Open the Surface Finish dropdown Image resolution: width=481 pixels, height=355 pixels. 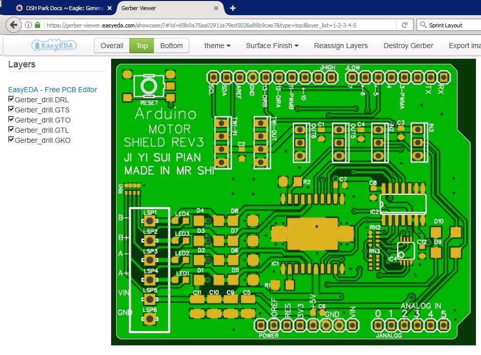tap(272, 46)
